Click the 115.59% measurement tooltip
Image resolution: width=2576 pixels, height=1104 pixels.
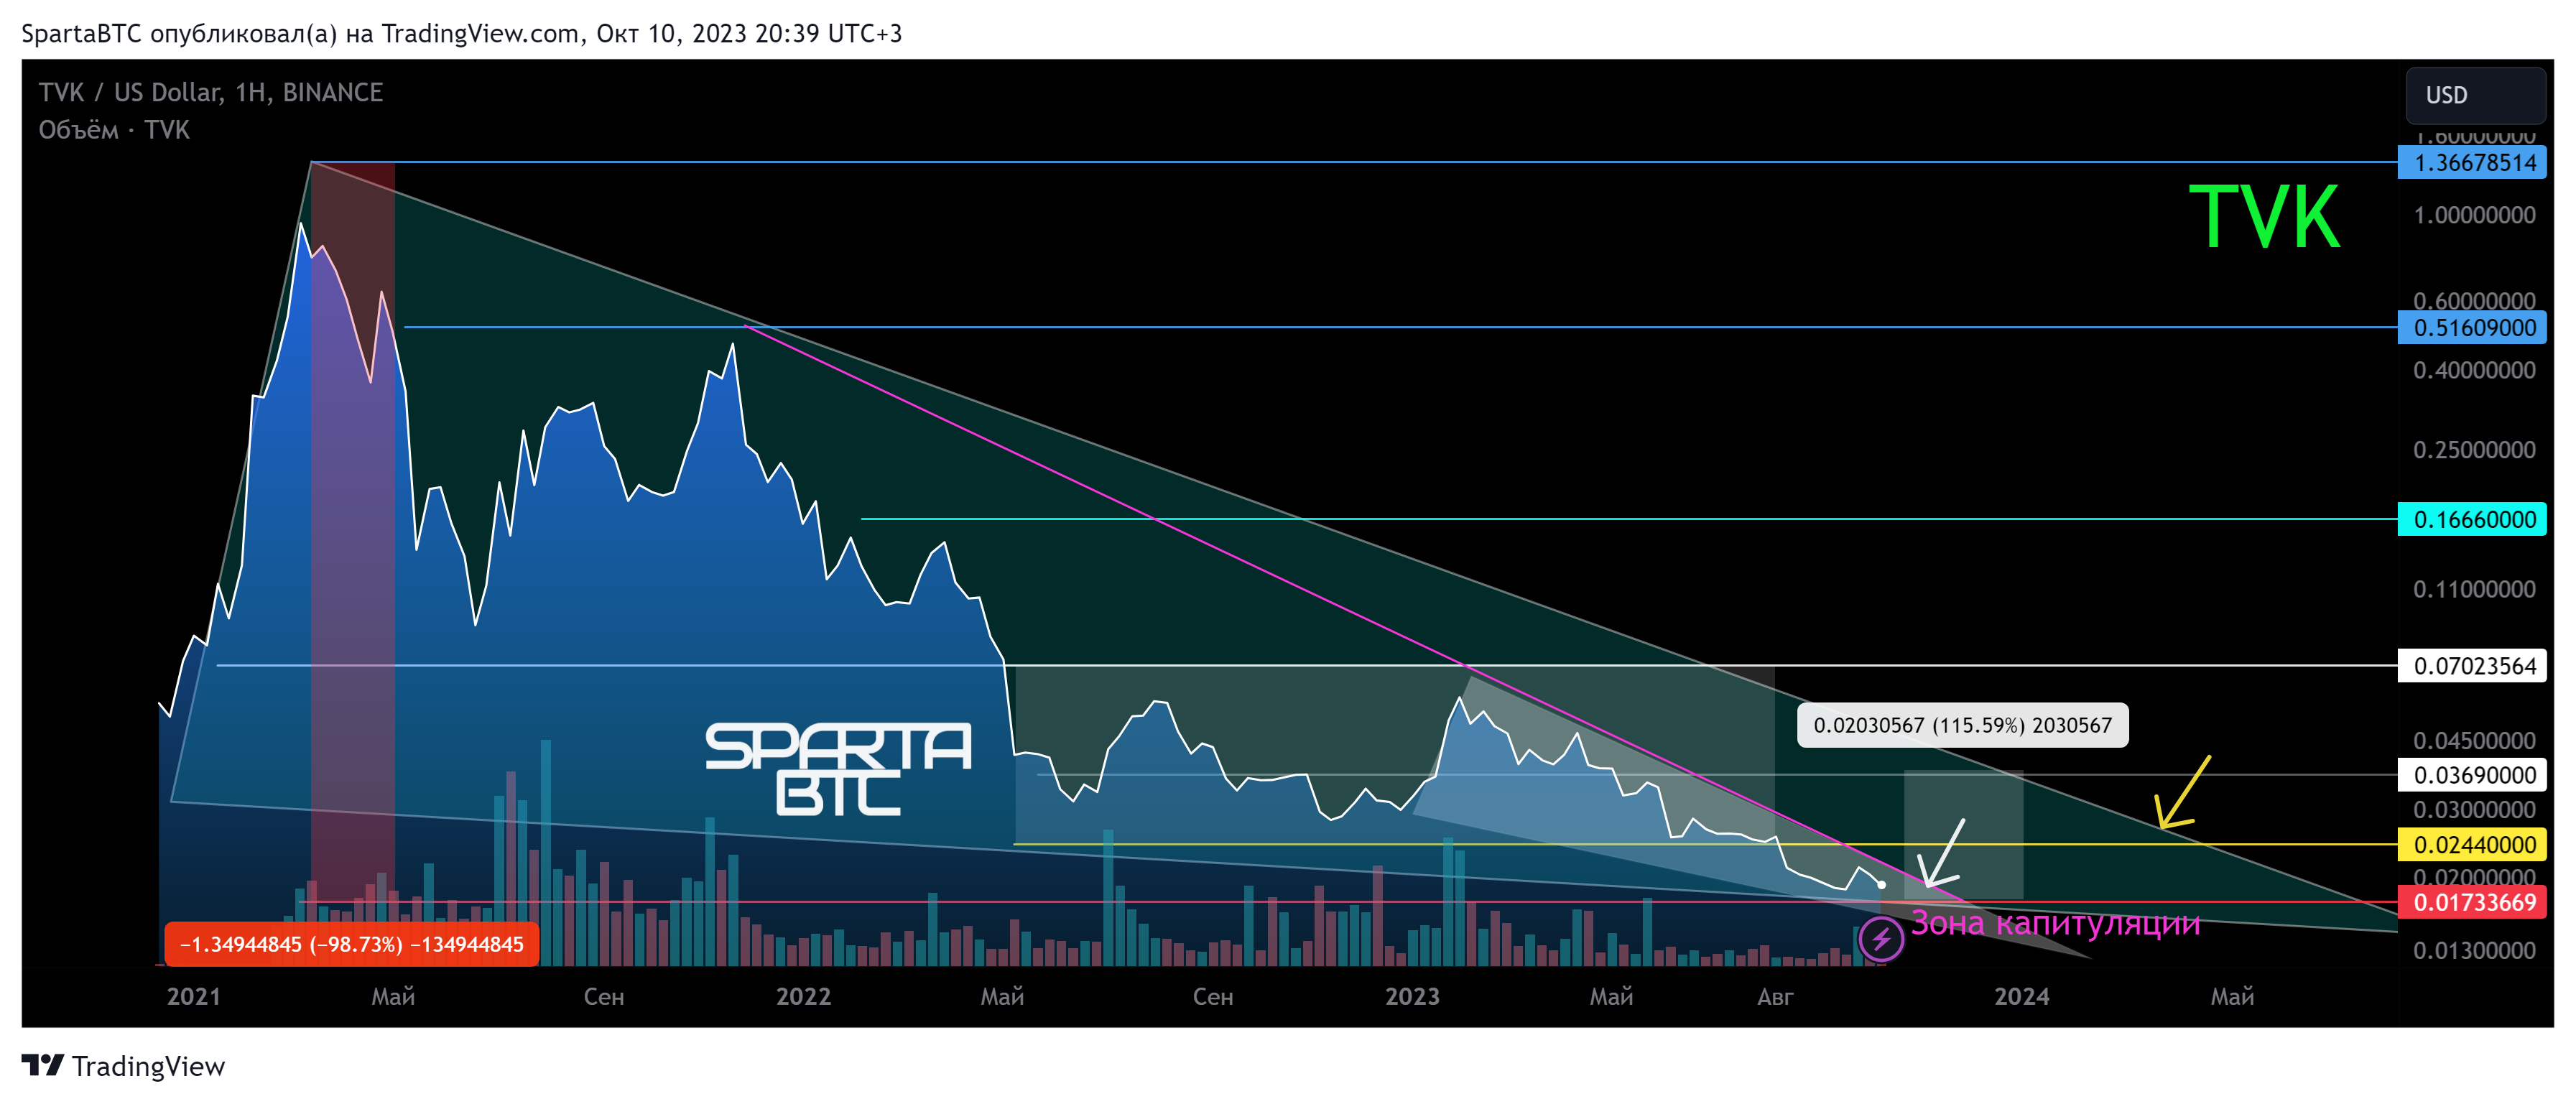1962,725
